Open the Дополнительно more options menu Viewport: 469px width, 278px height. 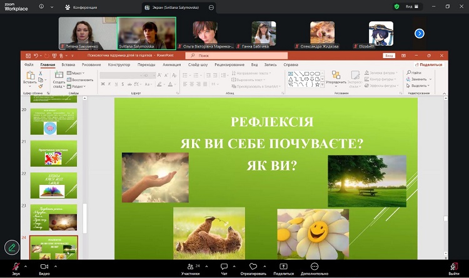314,267
